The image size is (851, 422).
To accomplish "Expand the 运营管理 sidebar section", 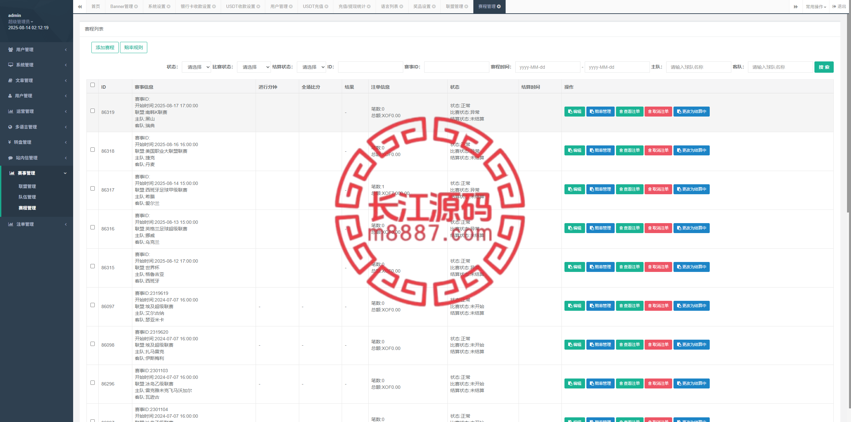I will pyautogui.click(x=37, y=111).
